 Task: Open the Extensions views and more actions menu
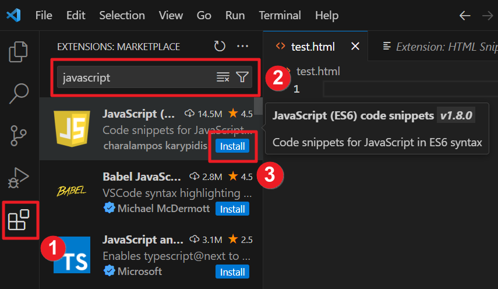point(243,47)
